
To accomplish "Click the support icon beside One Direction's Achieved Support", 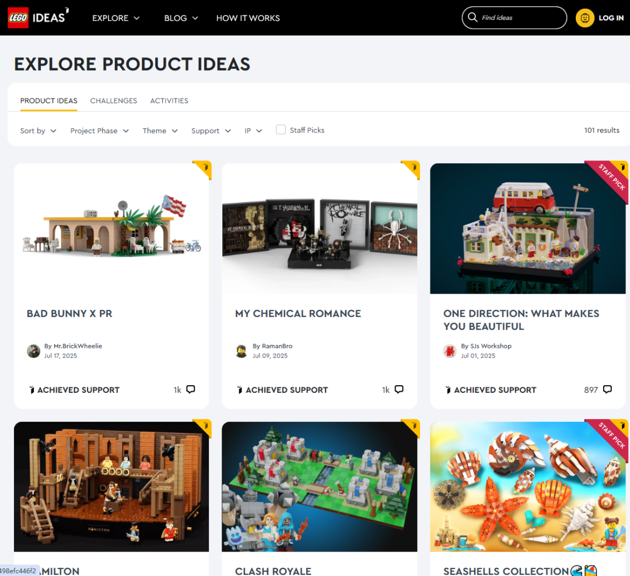I will click(x=449, y=390).
